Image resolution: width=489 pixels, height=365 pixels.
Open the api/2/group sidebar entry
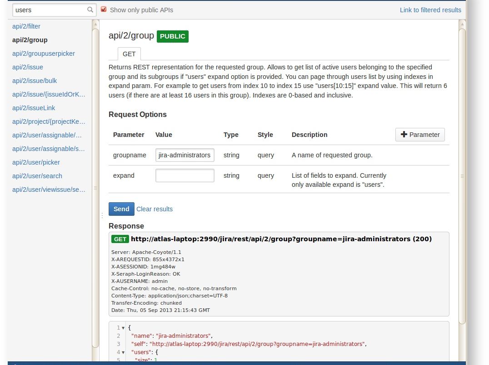click(x=30, y=40)
